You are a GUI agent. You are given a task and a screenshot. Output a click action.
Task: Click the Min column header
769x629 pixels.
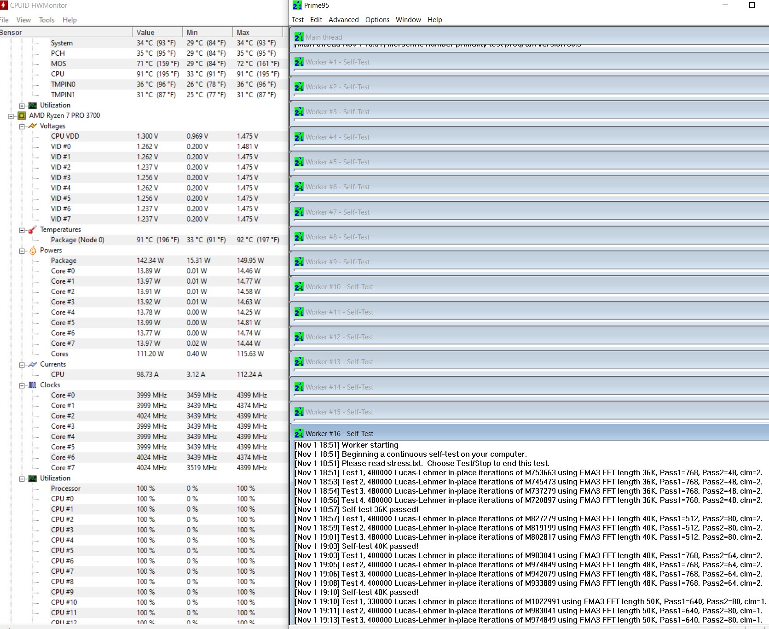pos(208,32)
